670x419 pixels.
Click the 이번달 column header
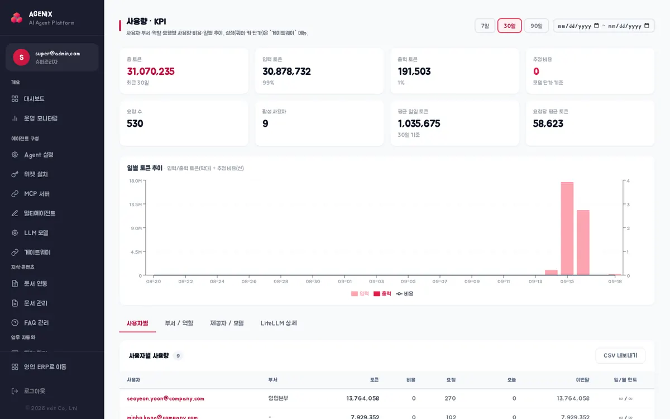pos(582,380)
